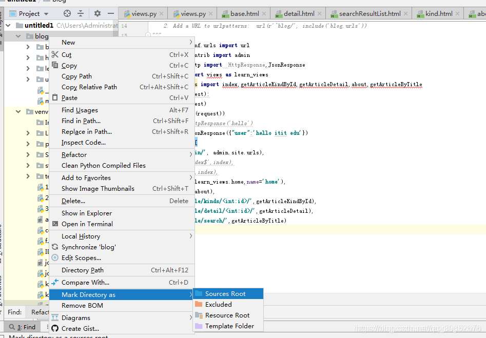Select Clean Python Compiled Files
486x338 pixels.
pyautogui.click(x=122, y=166)
